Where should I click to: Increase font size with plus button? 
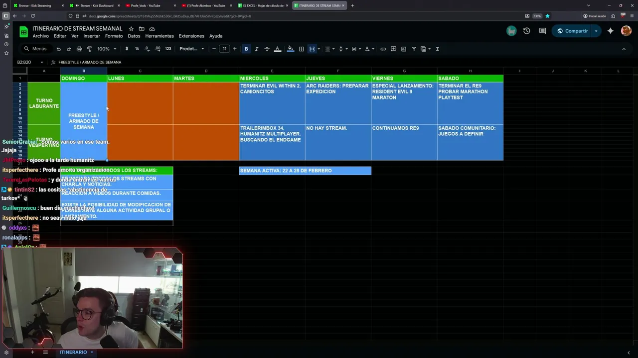click(235, 49)
